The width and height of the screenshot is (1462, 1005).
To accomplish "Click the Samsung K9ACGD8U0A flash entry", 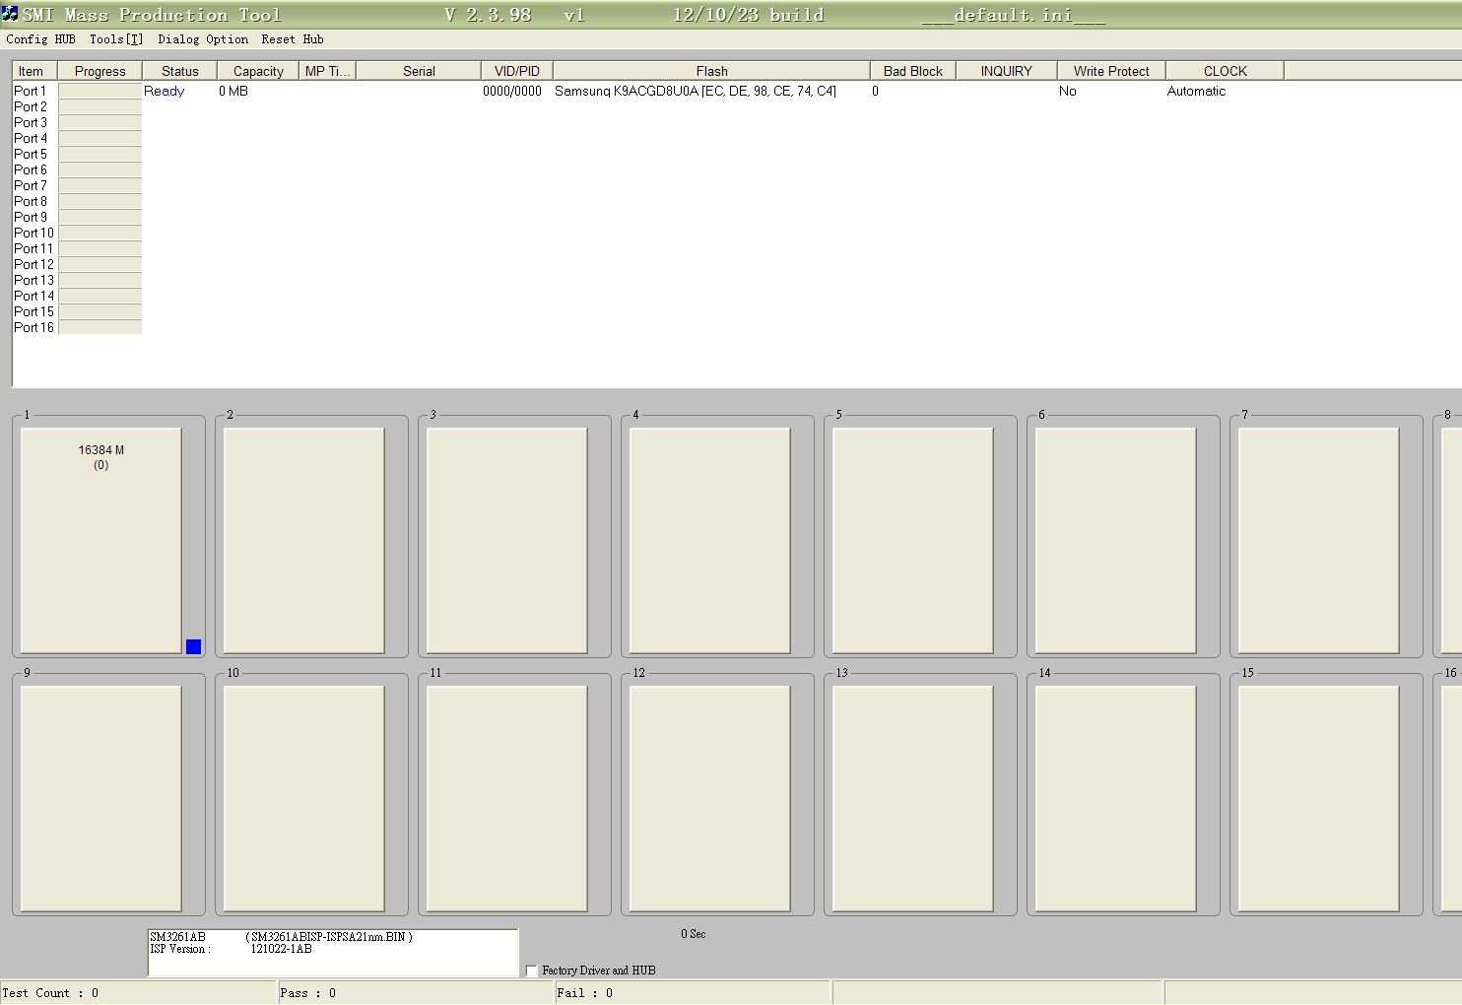I will click(x=696, y=91).
